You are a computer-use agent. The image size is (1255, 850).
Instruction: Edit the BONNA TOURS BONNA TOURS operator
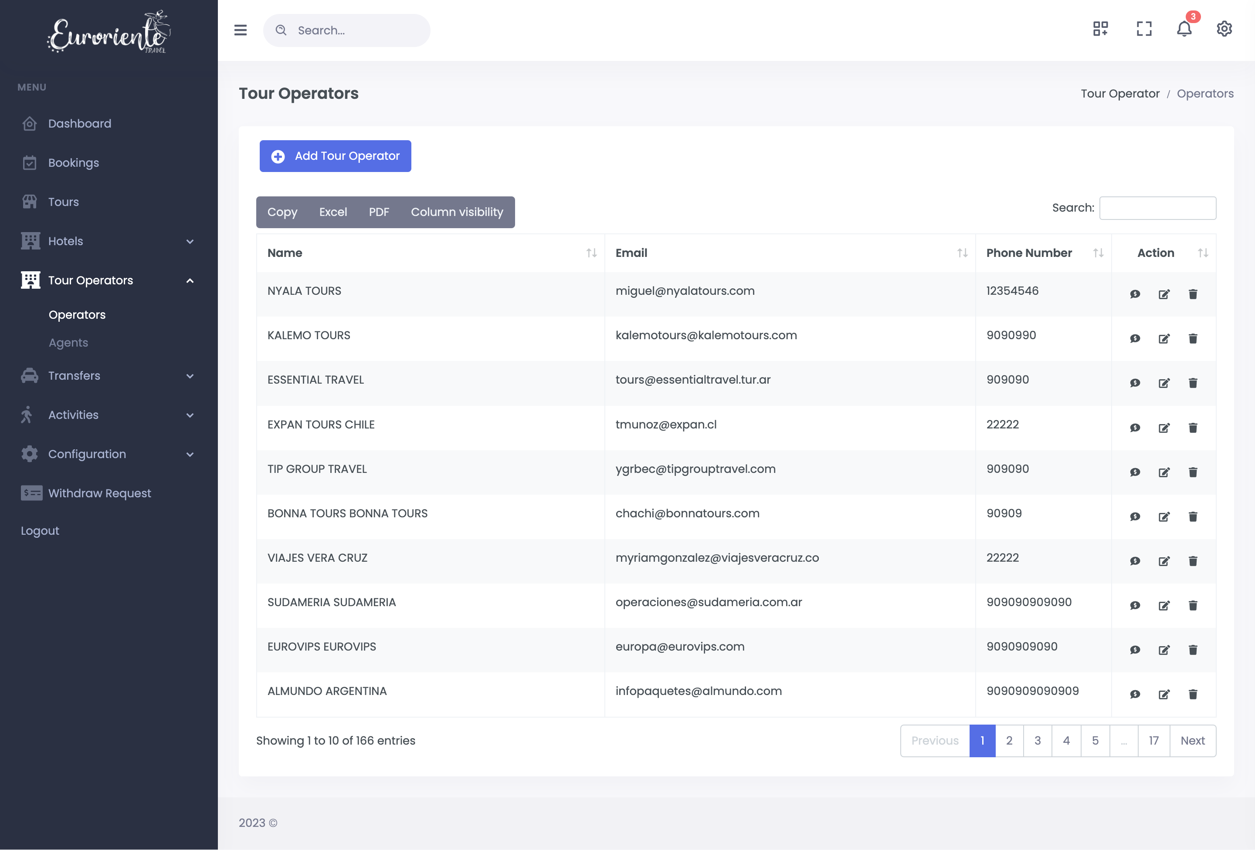point(1164,516)
